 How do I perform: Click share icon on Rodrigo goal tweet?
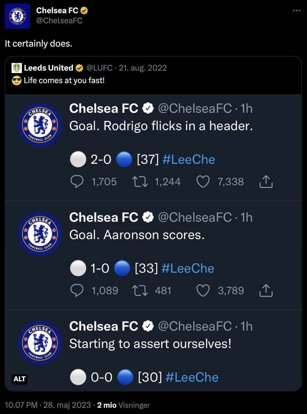coord(266,182)
